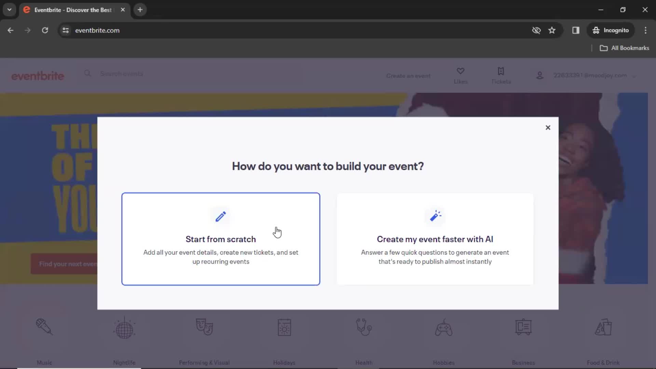Click the Health category label
The height and width of the screenshot is (369, 656).
[x=364, y=363]
